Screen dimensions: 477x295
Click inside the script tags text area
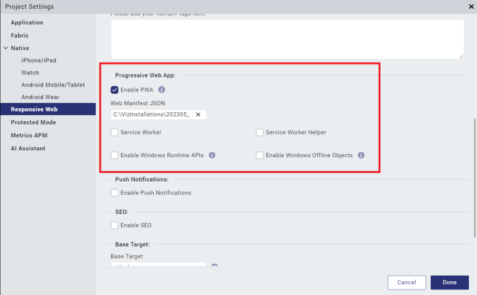tap(287, 39)
